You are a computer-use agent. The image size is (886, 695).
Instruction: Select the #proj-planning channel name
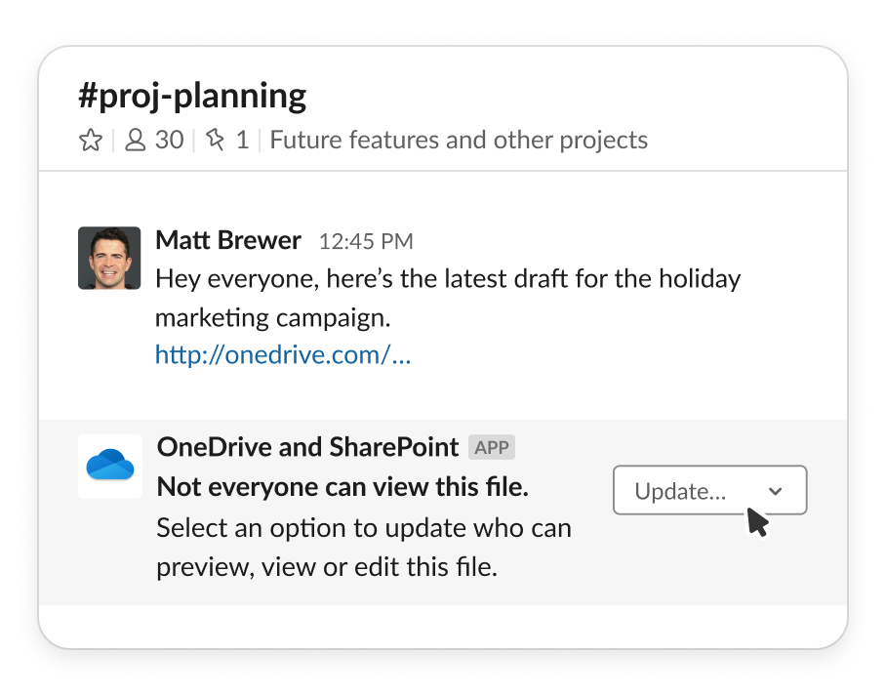pyautogui.click(x=192, y=96)
